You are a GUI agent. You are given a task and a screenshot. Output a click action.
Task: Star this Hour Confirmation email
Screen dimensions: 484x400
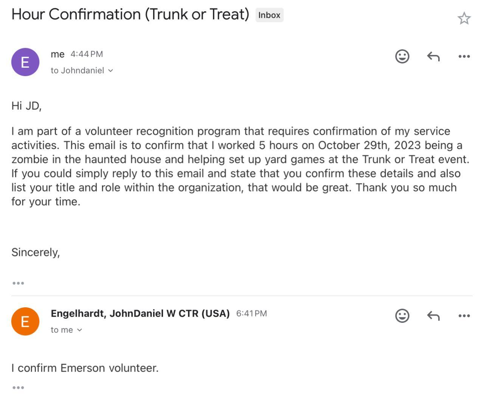[464, 18]
